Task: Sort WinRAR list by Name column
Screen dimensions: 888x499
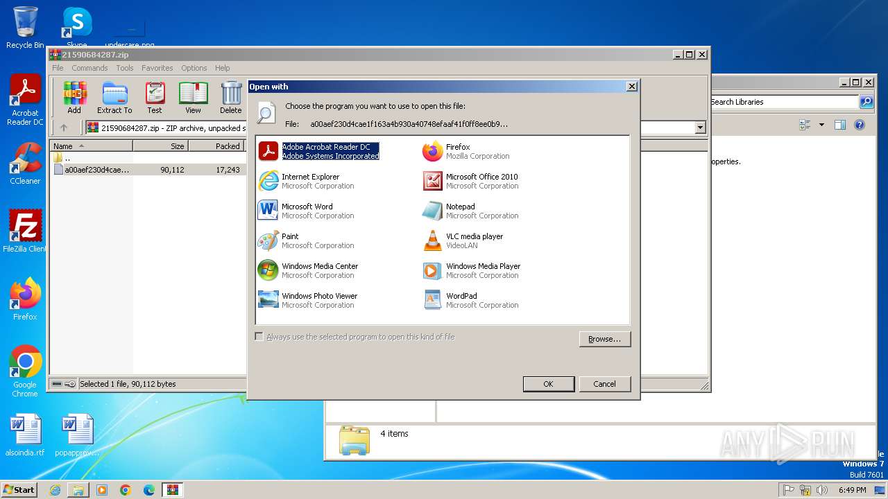Action: point(92,146)
